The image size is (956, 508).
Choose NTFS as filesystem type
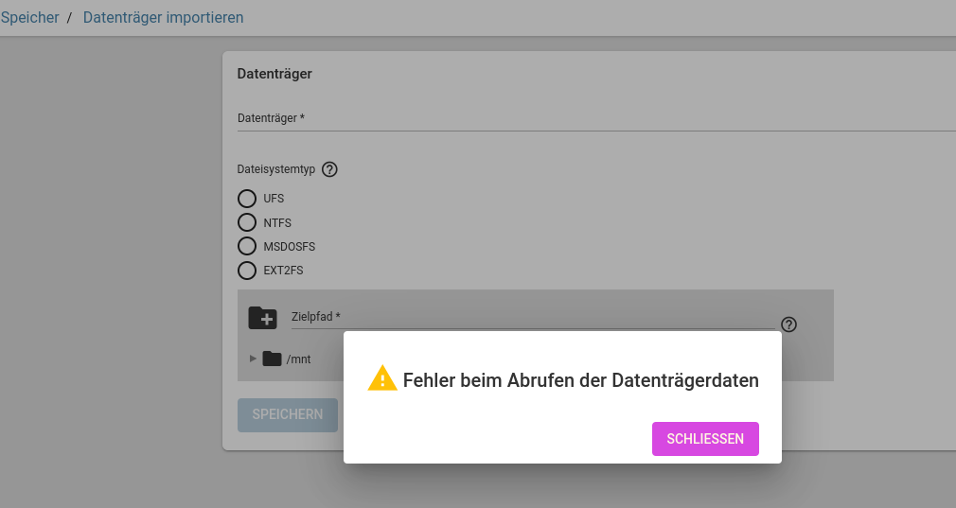247,222
